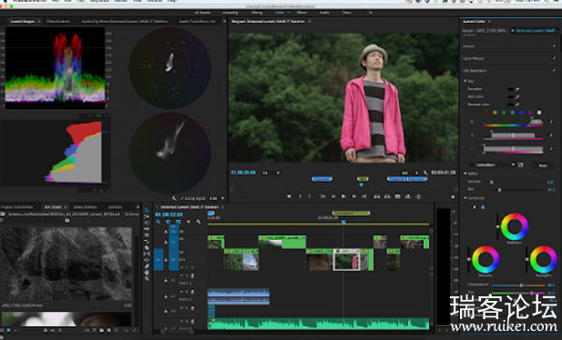Viewport: 562px width, 340px height.
Task: Click Step Back one frame button
Action: click(333, 196)
